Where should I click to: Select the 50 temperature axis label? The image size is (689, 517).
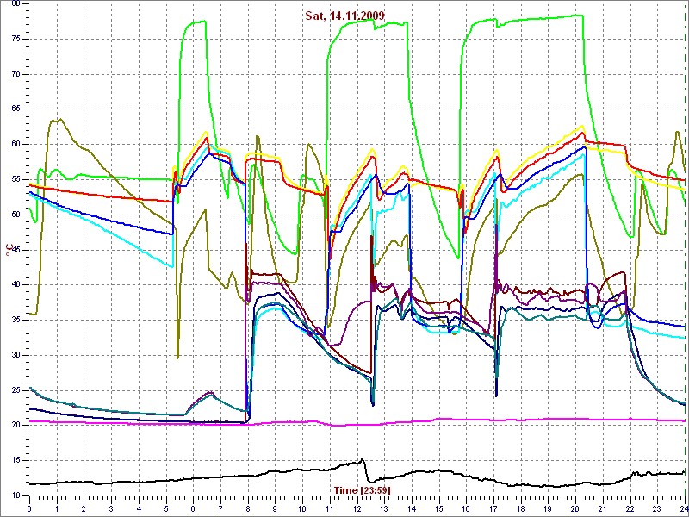pos(15,215)
